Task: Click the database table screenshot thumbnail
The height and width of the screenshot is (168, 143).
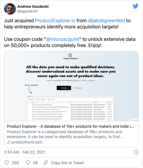Action: (x=71, y=108)
